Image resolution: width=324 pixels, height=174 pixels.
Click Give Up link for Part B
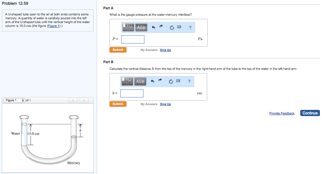tap(165, 104)
